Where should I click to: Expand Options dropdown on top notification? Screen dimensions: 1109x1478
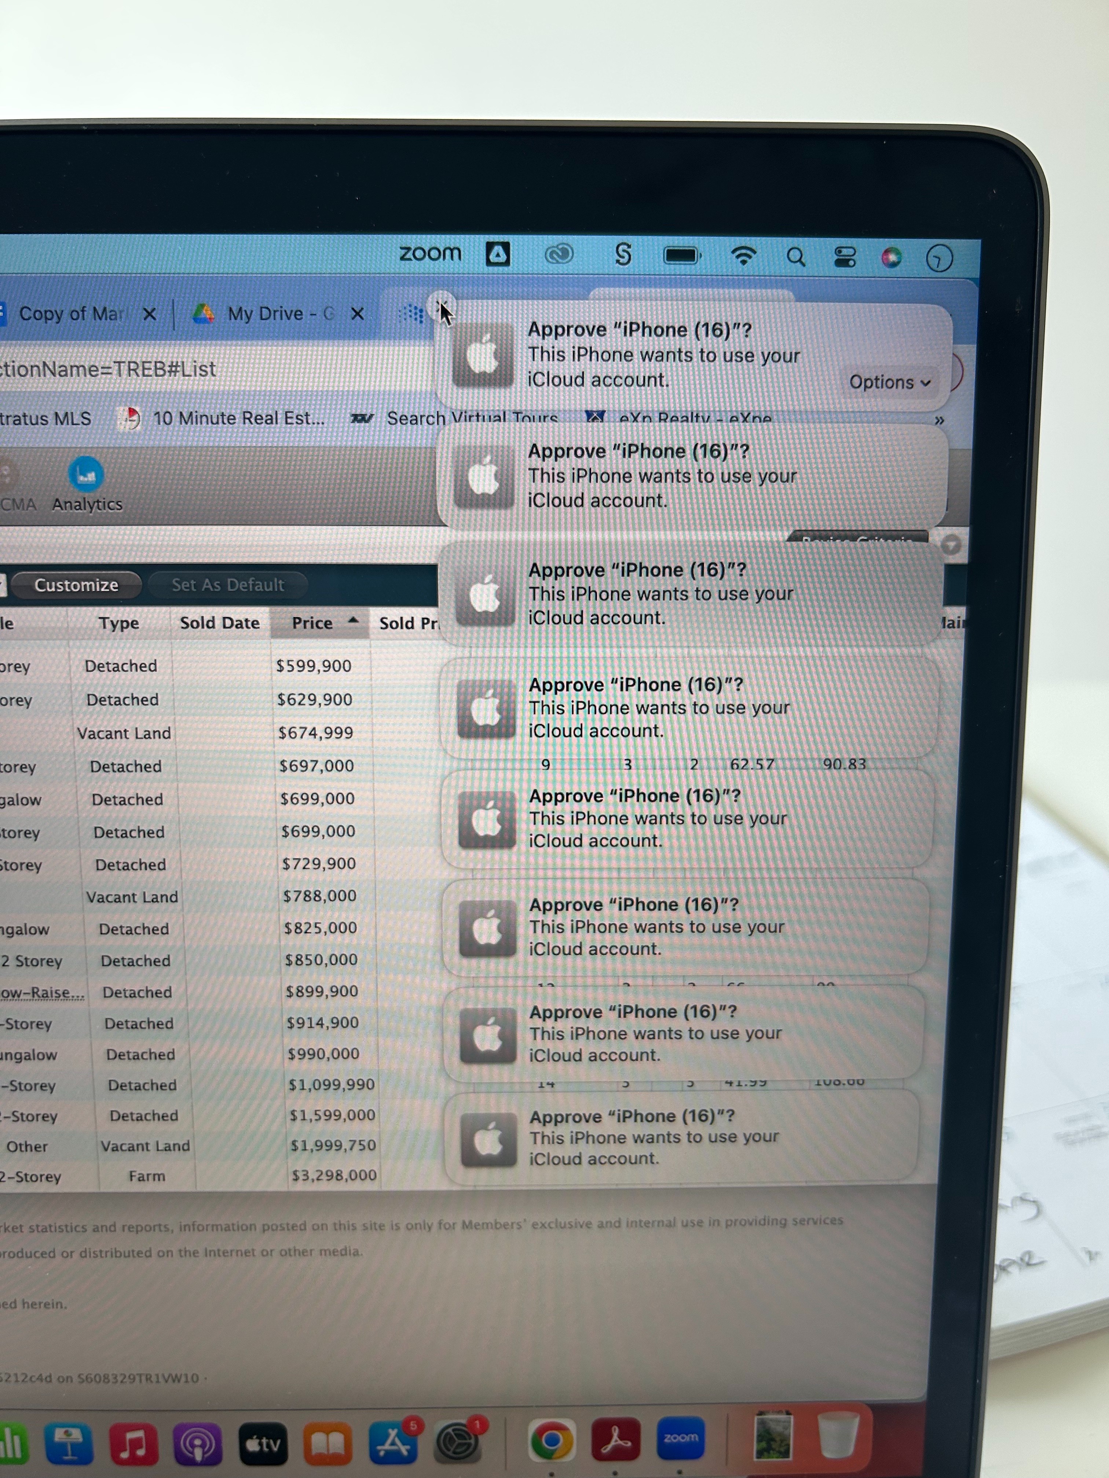pyautogui.click(x=889, y=382)
